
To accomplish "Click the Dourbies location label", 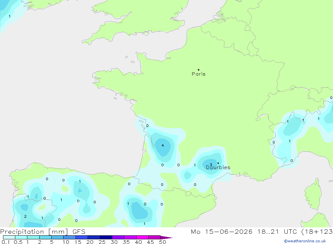I will point(218,167).
